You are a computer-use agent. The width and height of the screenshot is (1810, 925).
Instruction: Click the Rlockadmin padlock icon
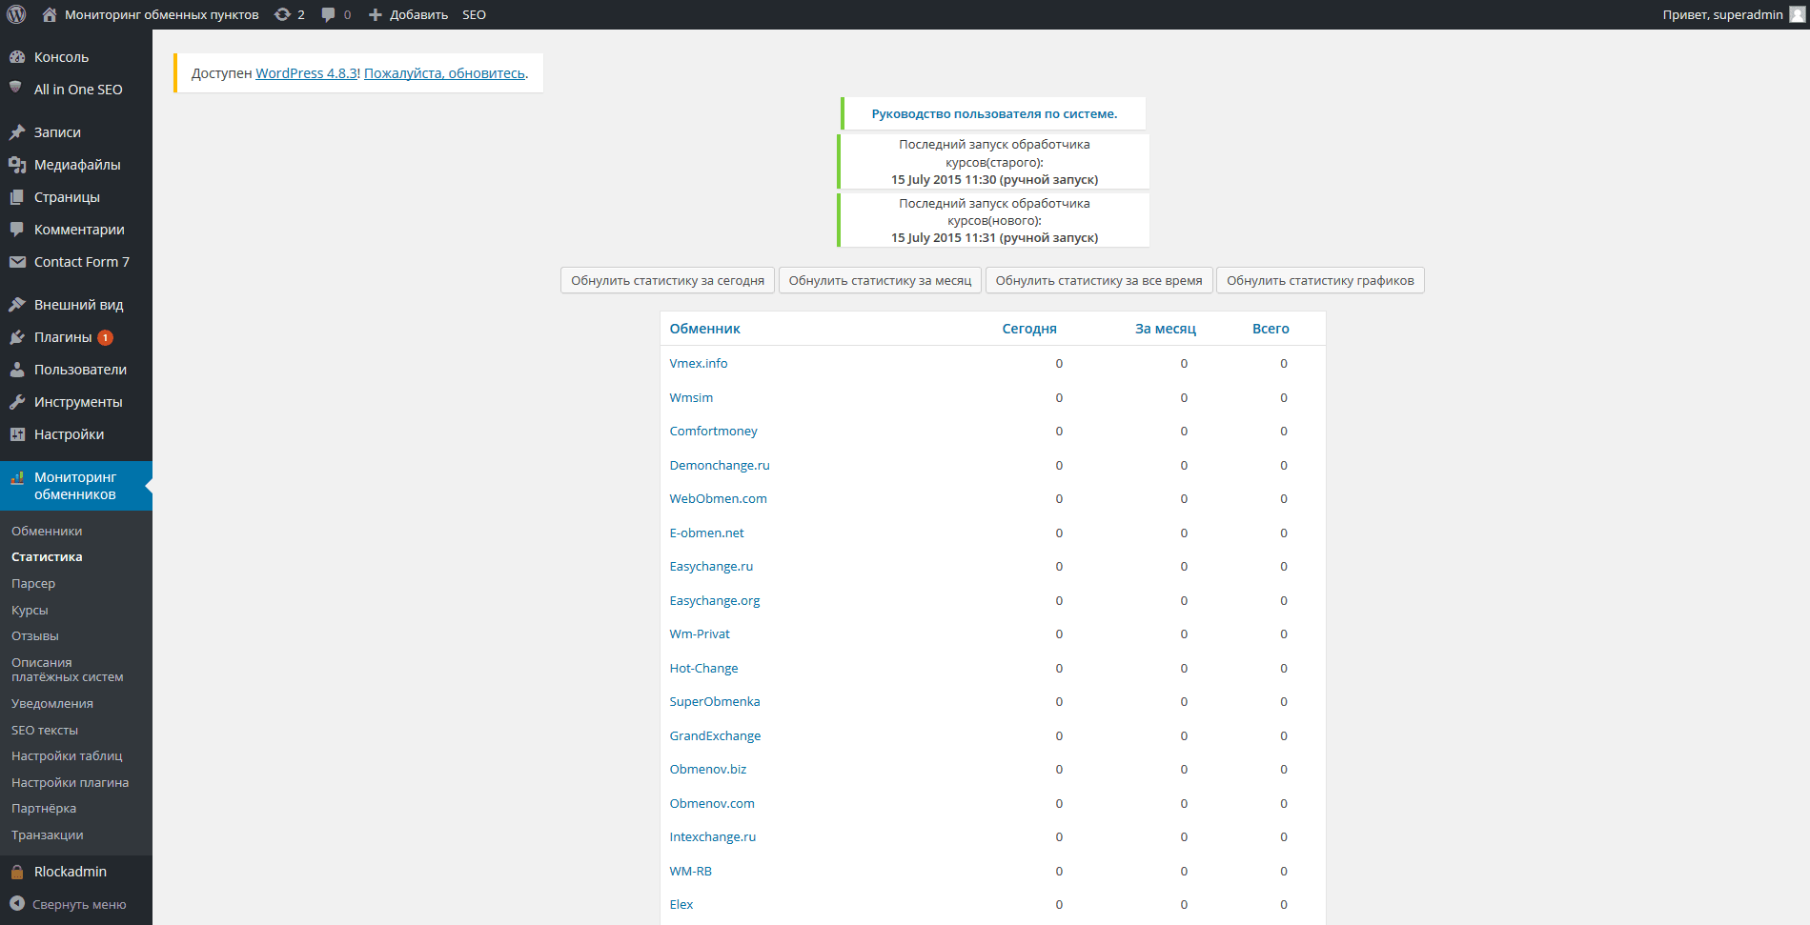click(x=17, y=872)
